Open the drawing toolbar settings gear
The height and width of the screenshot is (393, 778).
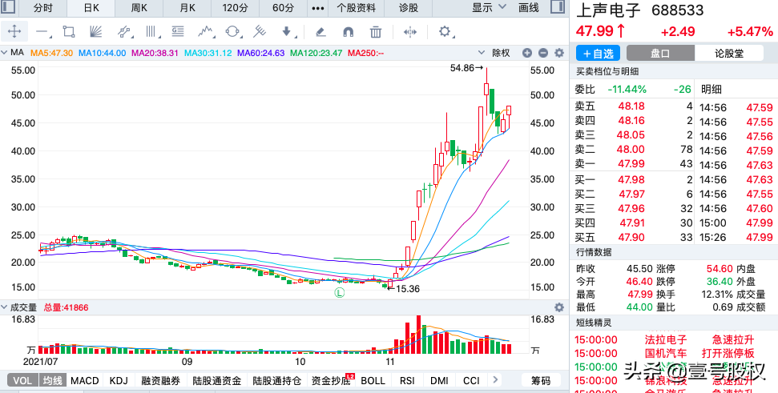point(445,32)
